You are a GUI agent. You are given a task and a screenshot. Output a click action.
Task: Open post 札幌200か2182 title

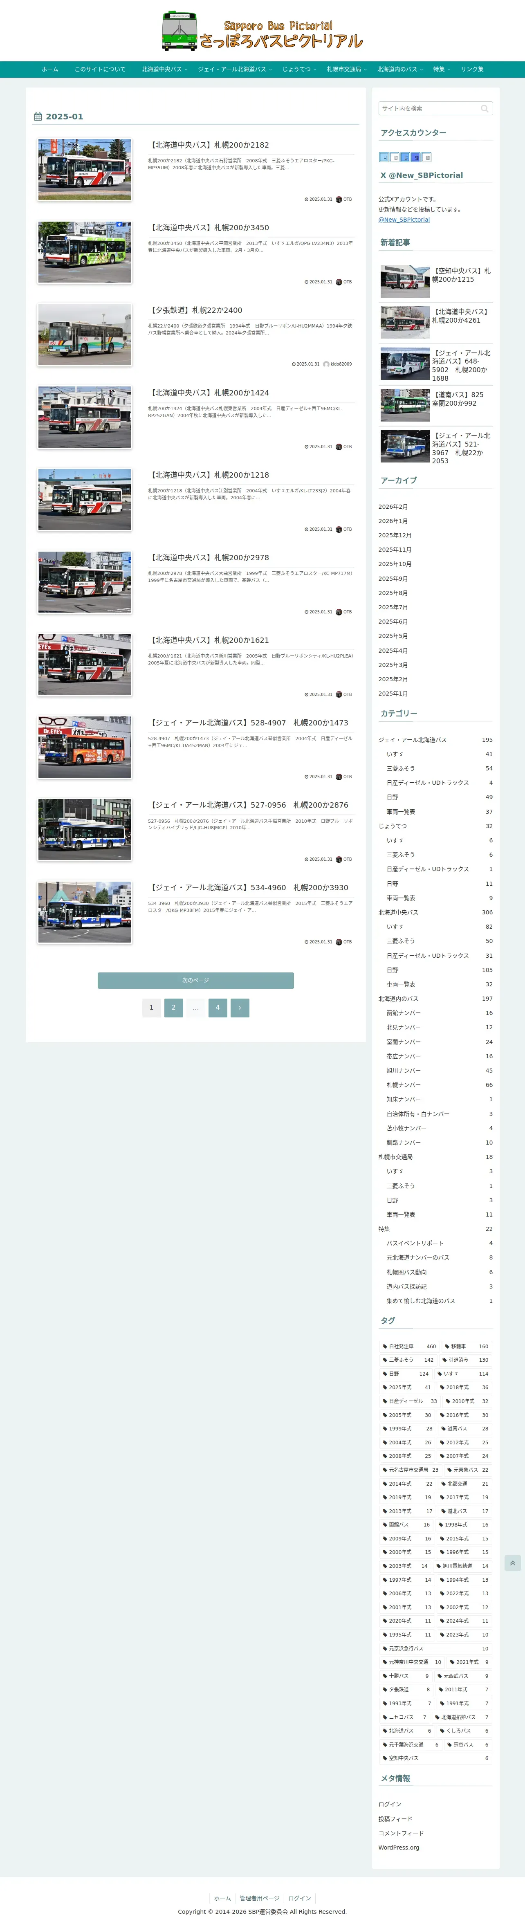coord(209,145)
